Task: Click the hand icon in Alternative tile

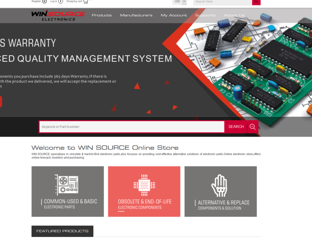Action: (219, 185)
